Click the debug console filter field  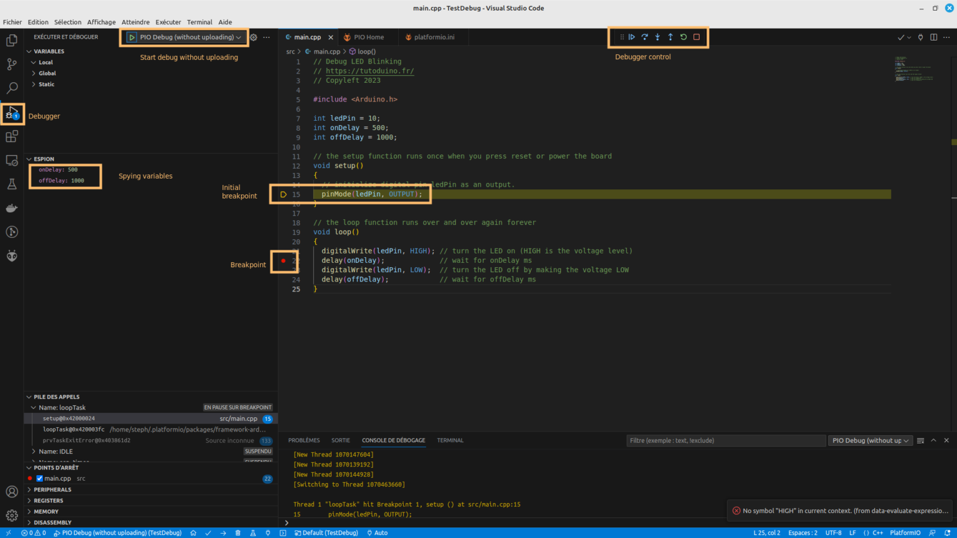[725, 441]
